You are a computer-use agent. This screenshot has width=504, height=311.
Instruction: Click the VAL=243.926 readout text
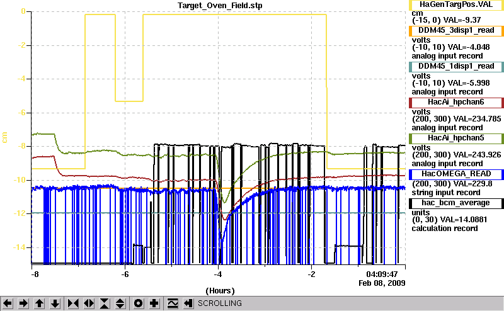[478, 155]
